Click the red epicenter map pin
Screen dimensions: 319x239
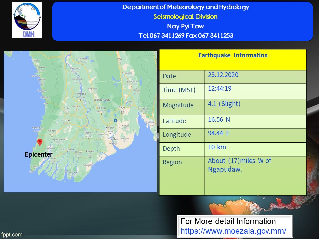point(40,142)
